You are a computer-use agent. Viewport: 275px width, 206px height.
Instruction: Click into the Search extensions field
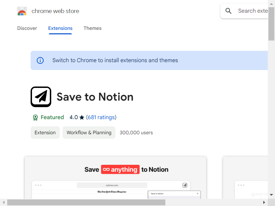(x=244, y=11)
